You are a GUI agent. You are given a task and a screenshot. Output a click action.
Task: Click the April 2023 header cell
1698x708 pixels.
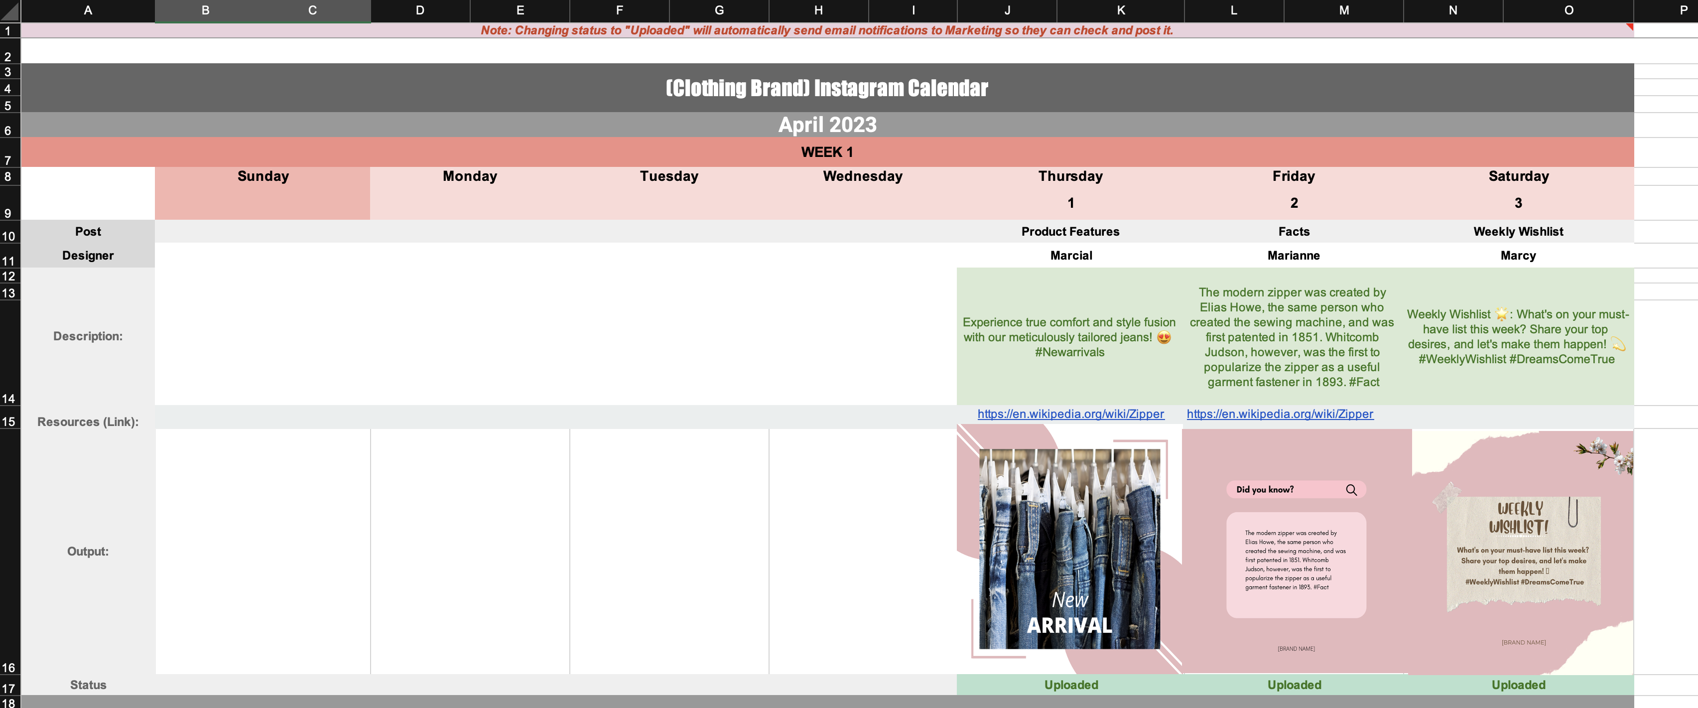click(827, 125)
